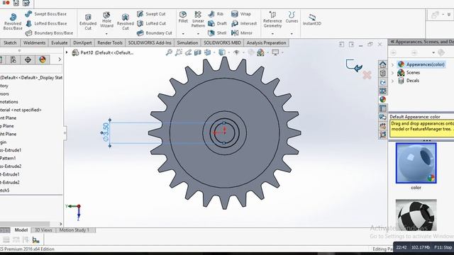454x255 pixels.
Task: Activate the Extruded Cut tool
Action: point(88,22)
